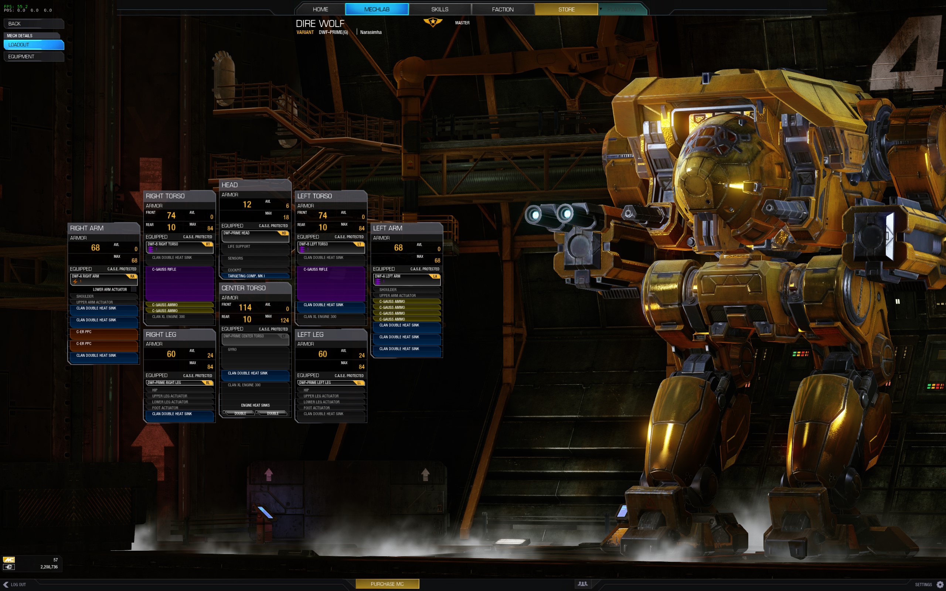Click ballistic hardpoint icon on DWF-B Right Torso

point(150,249)
